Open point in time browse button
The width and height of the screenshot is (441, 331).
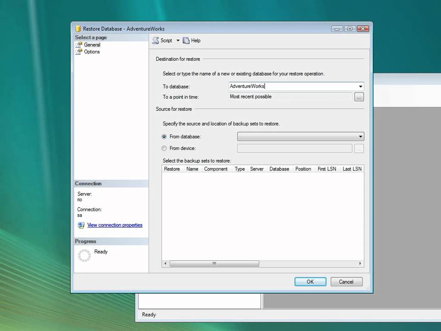(x=359, y=97)
